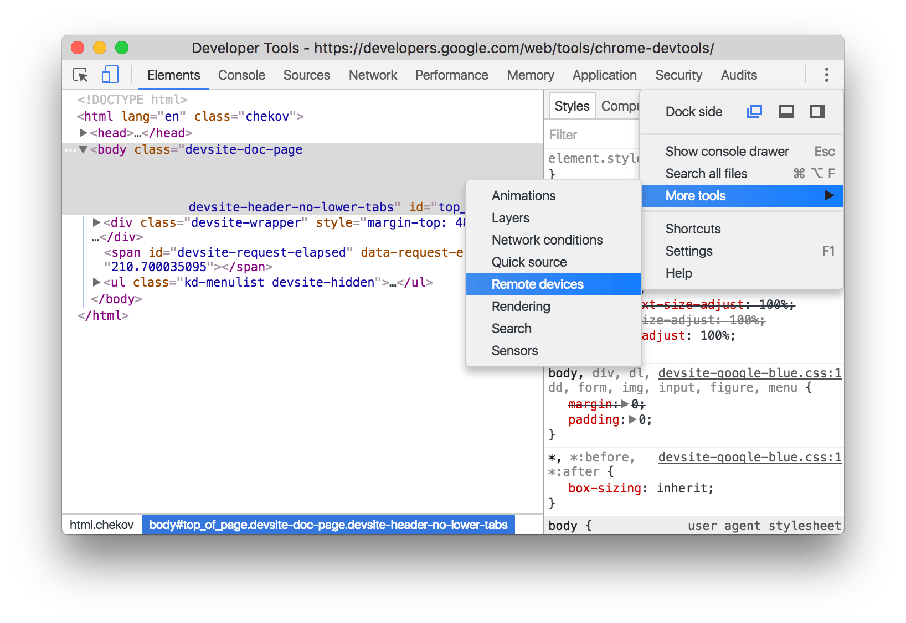Select html.chekov in the breadcrumb bar

[101, 525]
